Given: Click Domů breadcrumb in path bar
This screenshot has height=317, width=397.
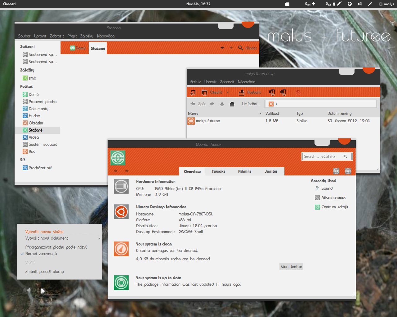Looking at the screenshot, I should [78, 48].
